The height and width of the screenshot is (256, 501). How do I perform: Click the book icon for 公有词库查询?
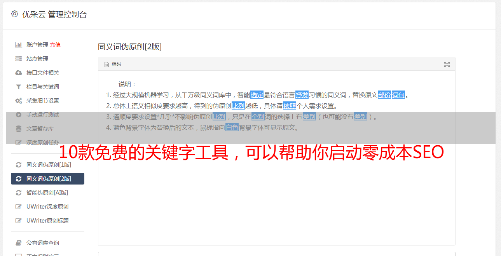(x=19, y=243)
